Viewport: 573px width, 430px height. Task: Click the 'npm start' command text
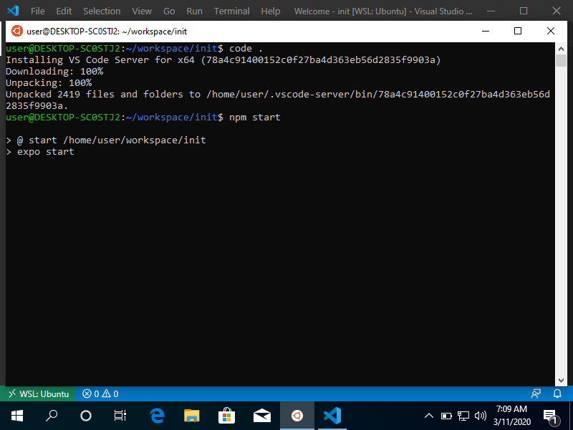(x=255, y=118)
